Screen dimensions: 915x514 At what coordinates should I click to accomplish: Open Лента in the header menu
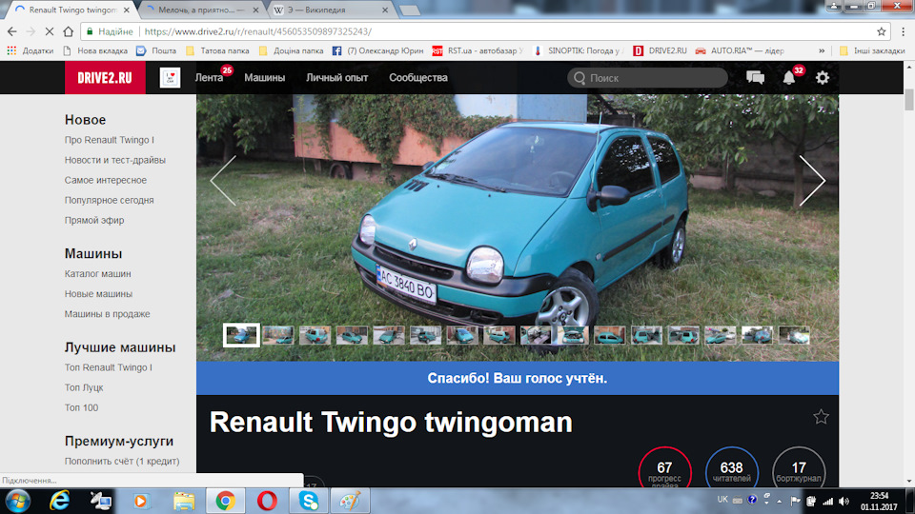[209, 77]
